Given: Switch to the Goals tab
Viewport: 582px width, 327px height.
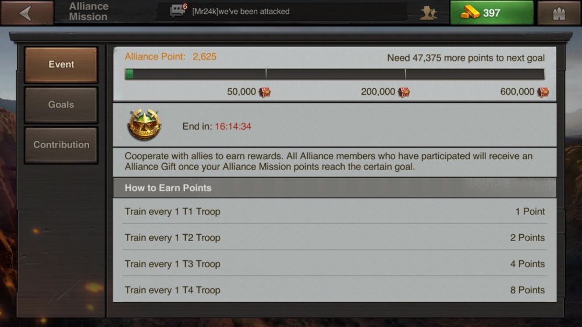Looking at the screenshot, I should 61,105.
